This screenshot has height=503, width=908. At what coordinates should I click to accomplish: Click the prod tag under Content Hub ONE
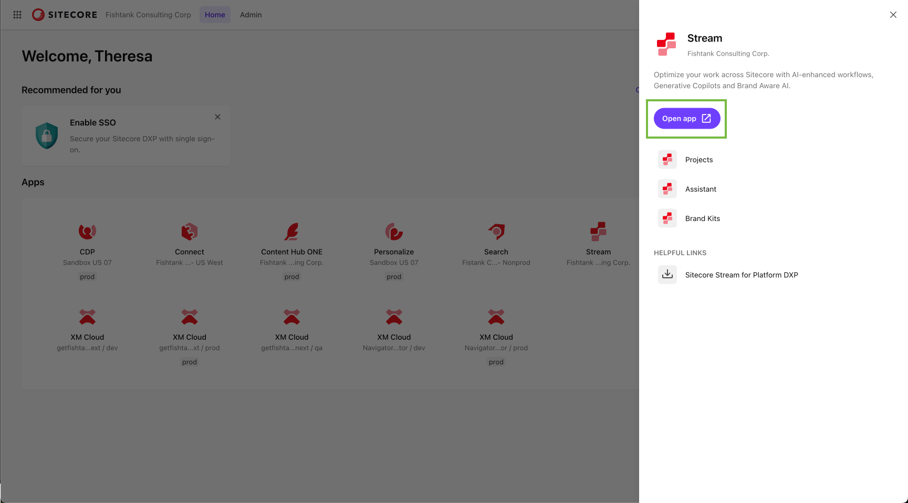pos(291,277)
